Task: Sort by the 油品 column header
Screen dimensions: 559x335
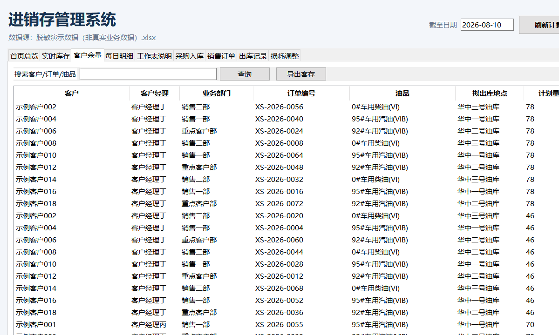Action: point(402,93)
